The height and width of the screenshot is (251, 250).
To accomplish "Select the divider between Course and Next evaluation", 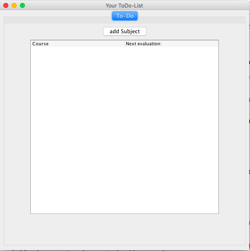I will click(x=124, y=44).
